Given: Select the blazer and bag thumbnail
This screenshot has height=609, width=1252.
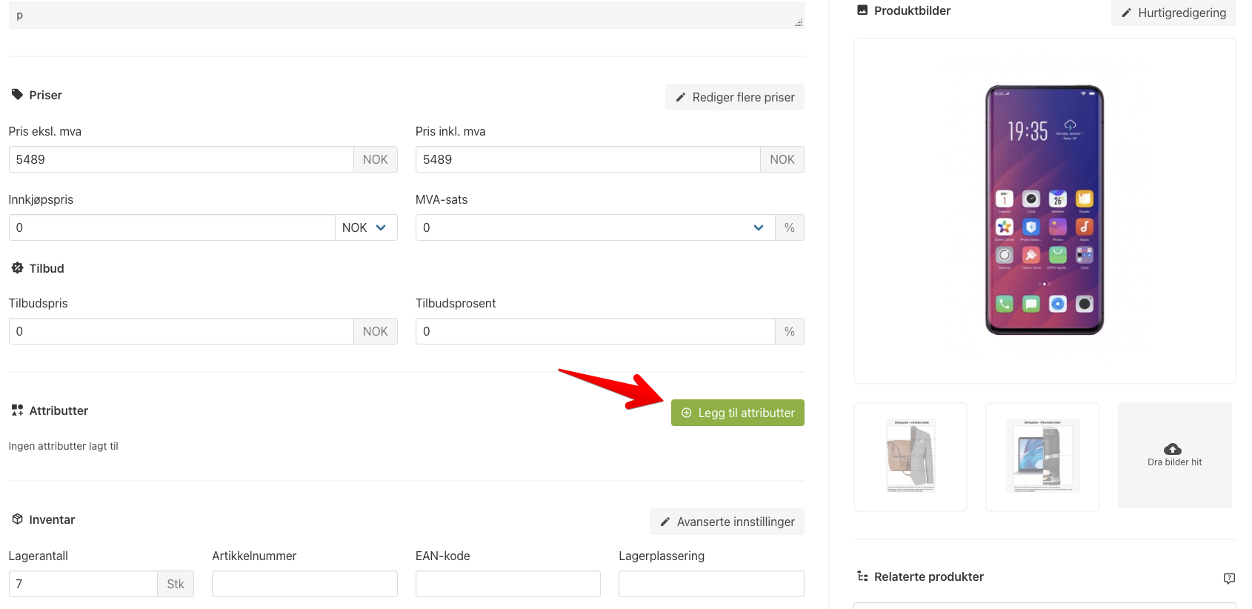Looking at the screenshot, I should [x=910, y=456].
